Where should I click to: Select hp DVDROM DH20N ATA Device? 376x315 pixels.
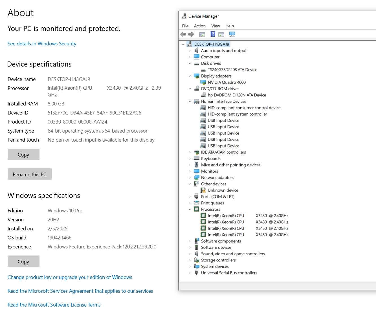coord(237,95)
